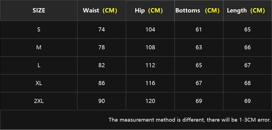Click bottoms value 65 in L row

(199, 65)
